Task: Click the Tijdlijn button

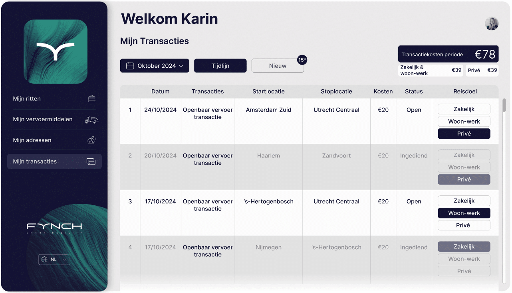Action: tap(220, 66)
